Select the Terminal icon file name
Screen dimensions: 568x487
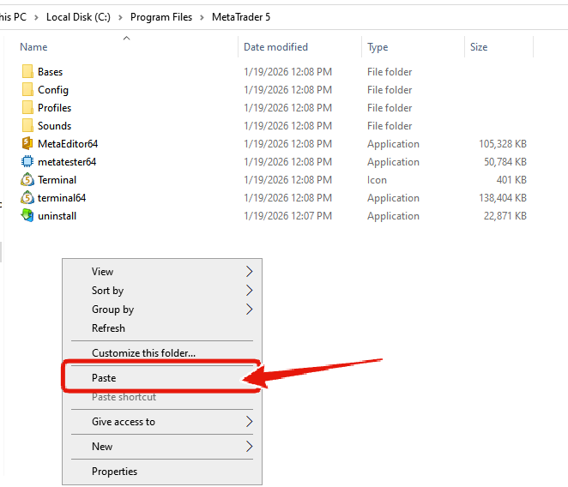[57, 180]
